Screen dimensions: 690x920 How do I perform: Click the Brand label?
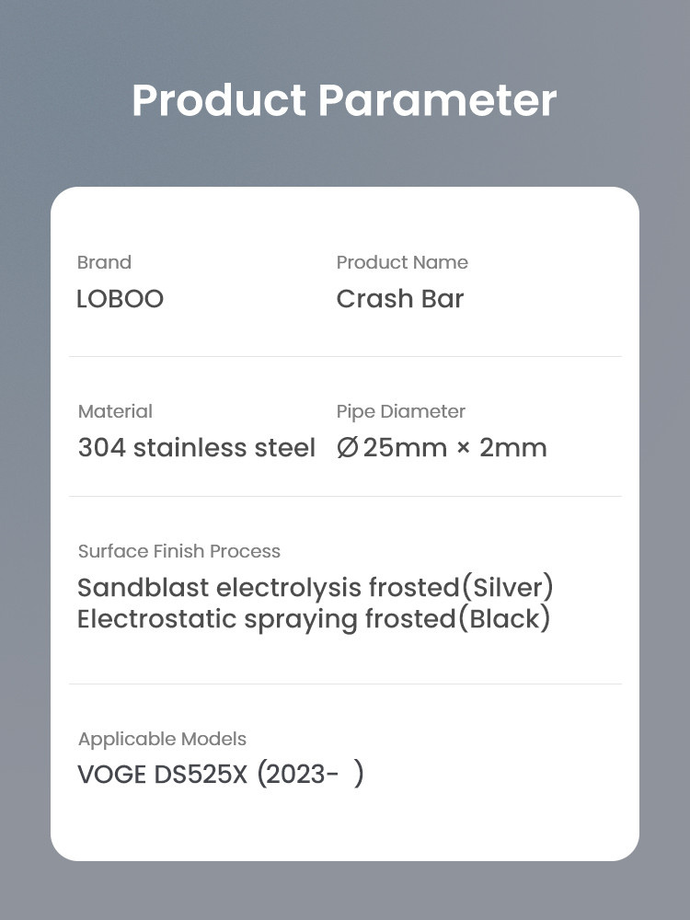[104, 262]
